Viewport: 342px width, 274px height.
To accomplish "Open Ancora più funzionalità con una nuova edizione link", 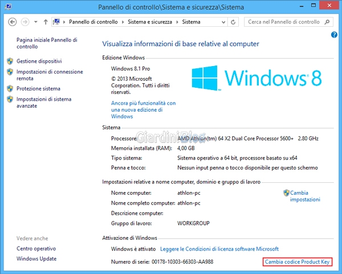I will point(143,109).
